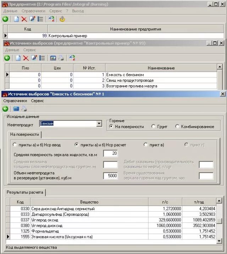This screenshot has width=227, height=254.
Task: Click export icon in Источники выбросов toolbar
Action: (72, 58)
